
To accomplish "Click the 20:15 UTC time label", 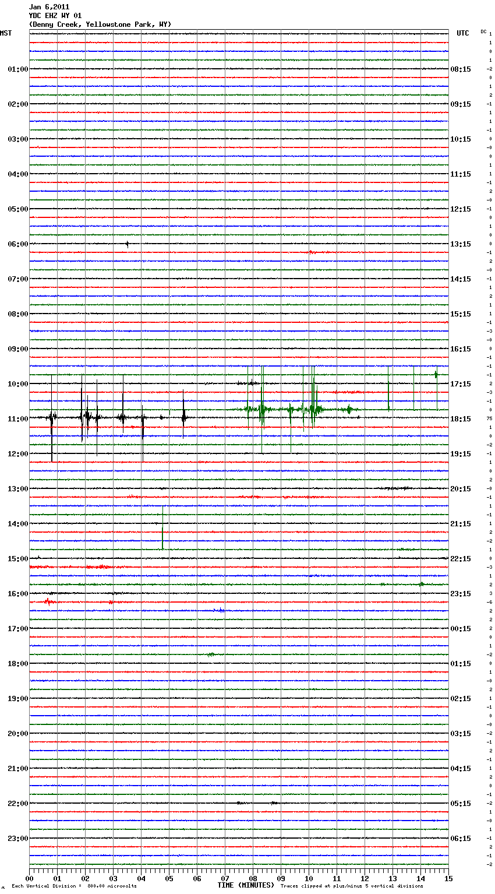I will (x=461, y=489).
